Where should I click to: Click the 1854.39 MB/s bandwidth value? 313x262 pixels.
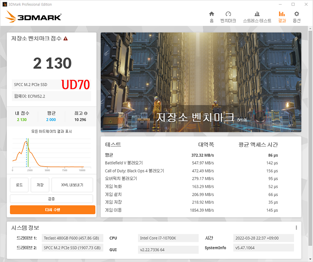202,210
